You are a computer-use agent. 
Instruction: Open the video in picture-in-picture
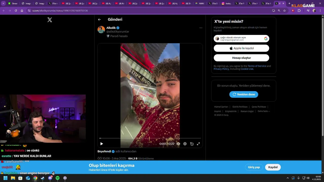click(192, 144)
